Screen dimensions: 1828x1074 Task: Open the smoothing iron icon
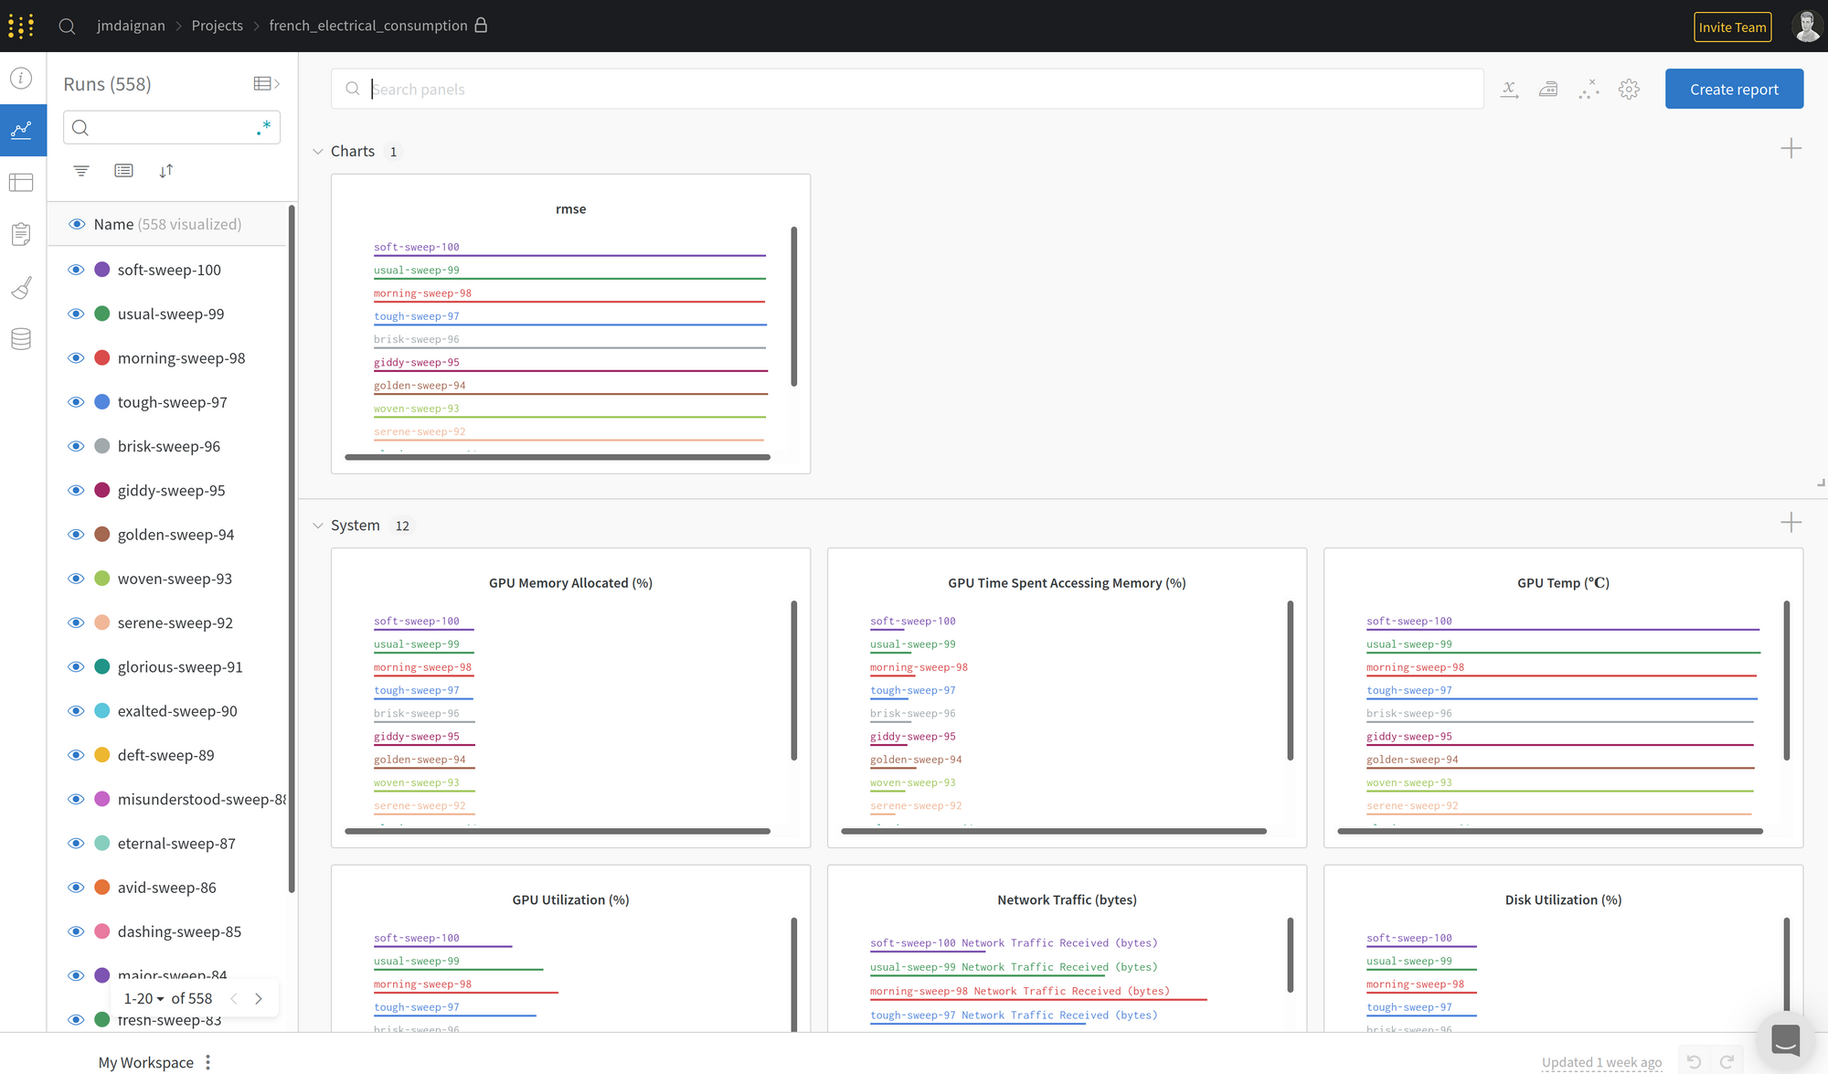[x=1548, y=89]
